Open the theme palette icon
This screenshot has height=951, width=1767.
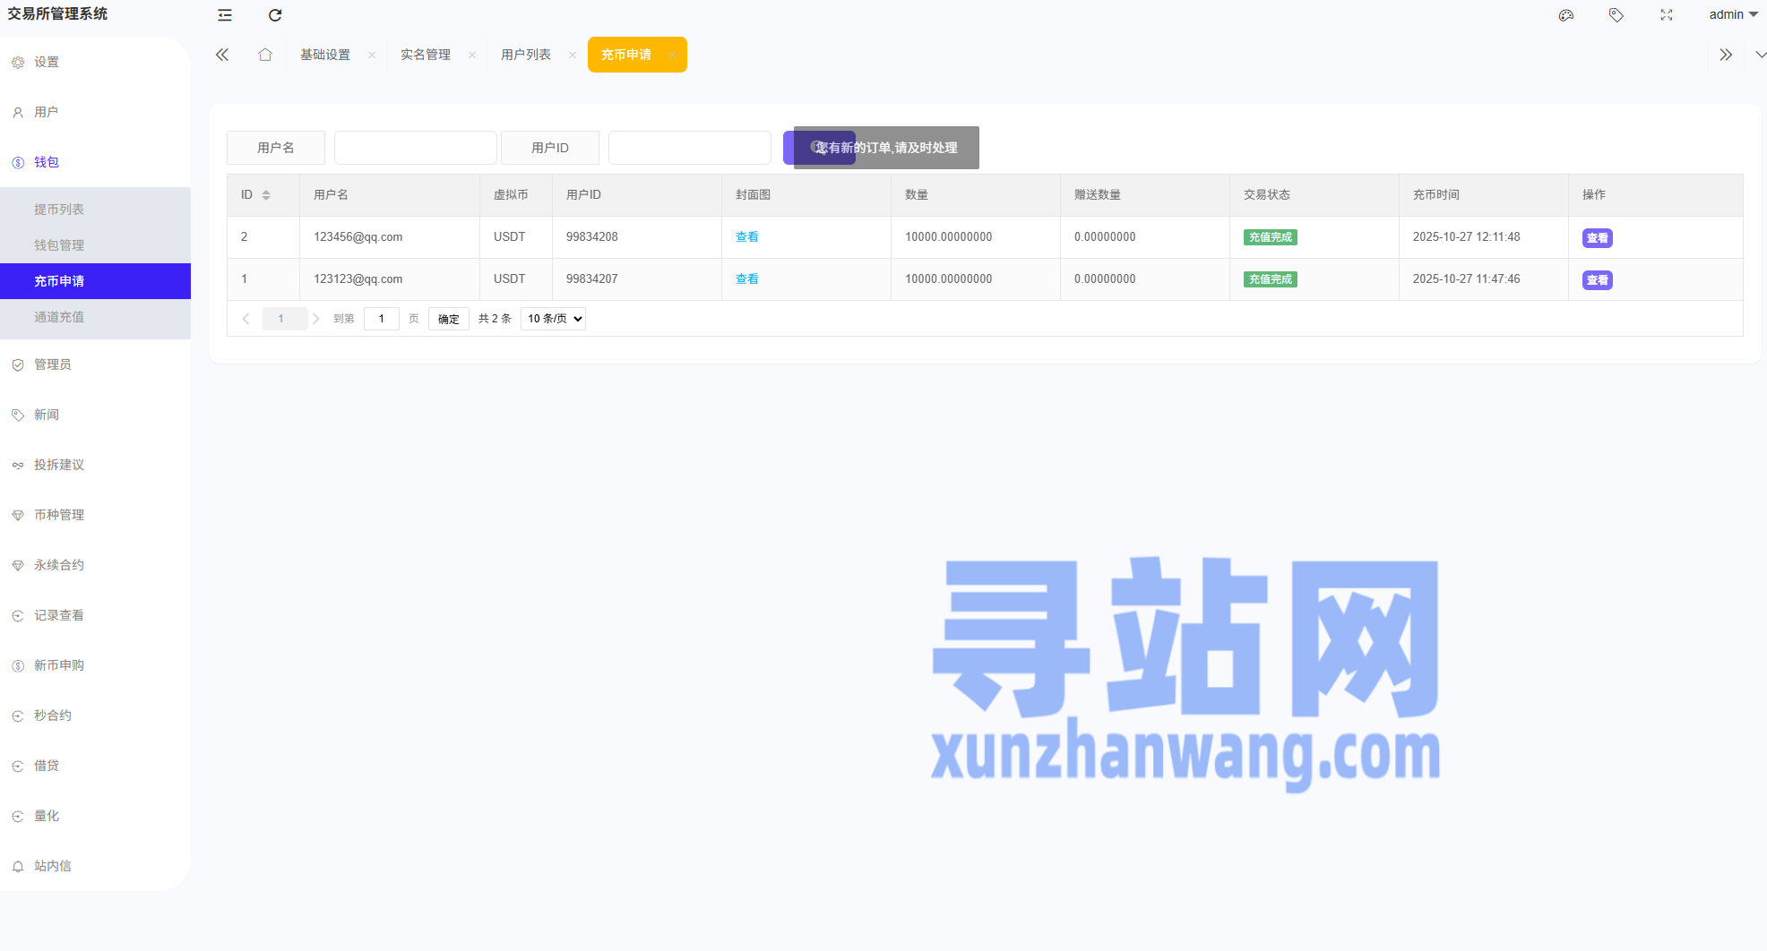coord(1565,15)
